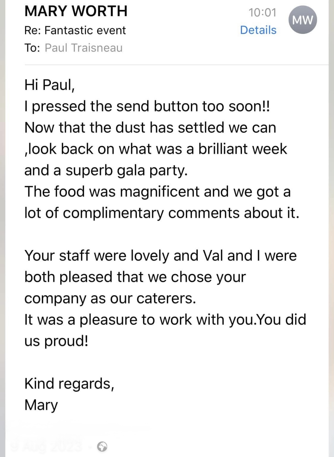Screen dimensions: 334x457
Task: Select the subject Re: Fantastic event
Action: click(x=75, y=30)
